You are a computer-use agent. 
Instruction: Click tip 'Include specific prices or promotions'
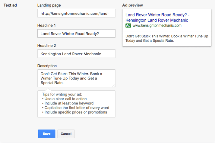click(x=75, y=112)
